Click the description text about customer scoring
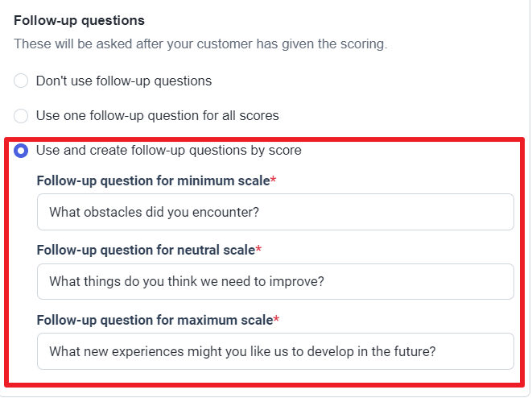This screenshot has height=398, width=532. (x=200, y=44)
